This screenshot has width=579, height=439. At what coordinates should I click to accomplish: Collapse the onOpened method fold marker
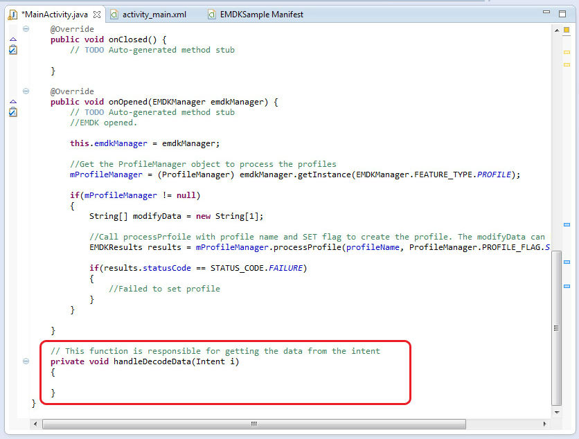26,91
